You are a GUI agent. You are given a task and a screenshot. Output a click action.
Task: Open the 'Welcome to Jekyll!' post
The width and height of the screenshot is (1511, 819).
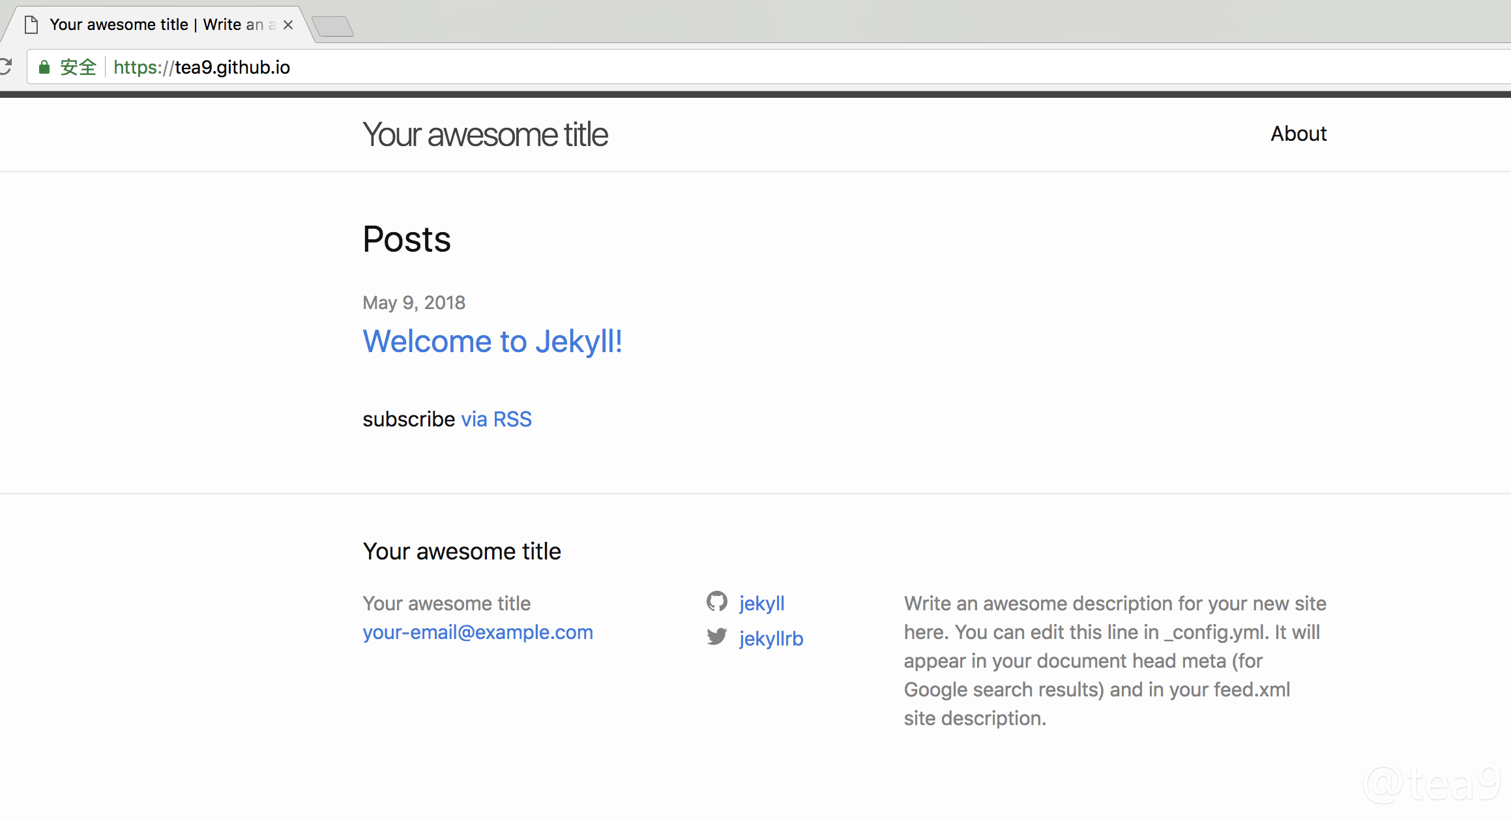coord(492,341)
